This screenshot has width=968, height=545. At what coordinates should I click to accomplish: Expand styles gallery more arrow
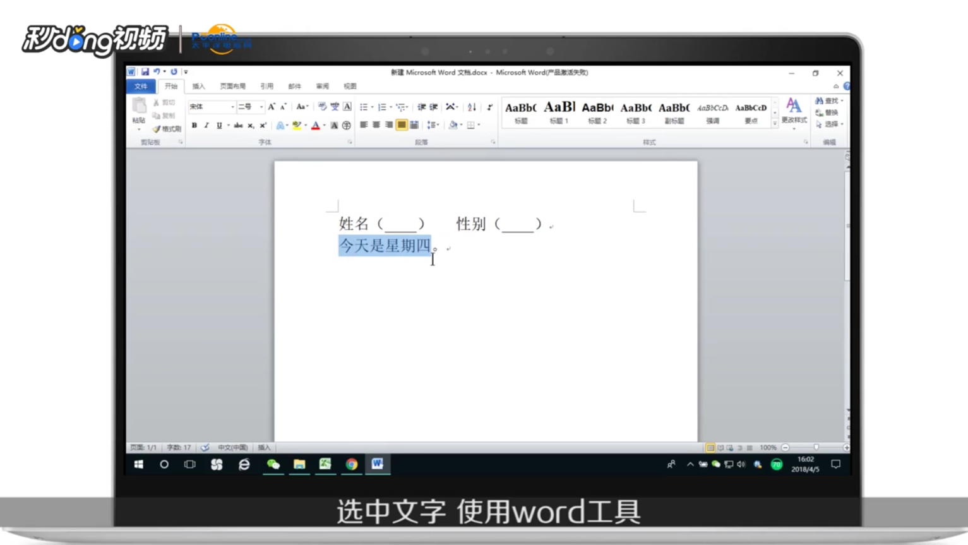tap(775, 124)
